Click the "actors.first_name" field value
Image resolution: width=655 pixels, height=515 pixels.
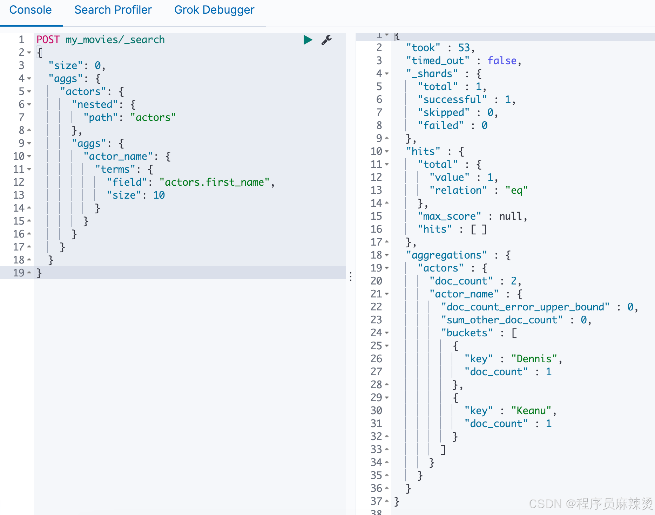pos(214,182)
